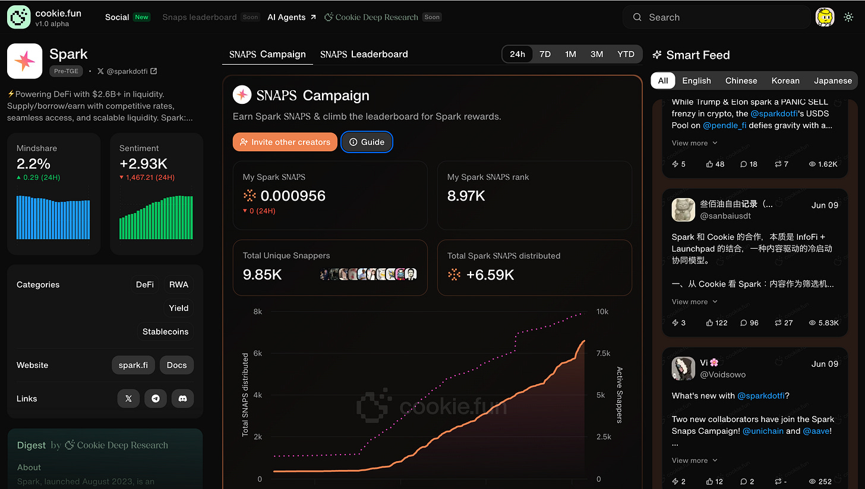This screenshot has width=865, height=489.
Task: Click Vi @Voidsowo avatar thumbnail
Action: tap(683, 369)
